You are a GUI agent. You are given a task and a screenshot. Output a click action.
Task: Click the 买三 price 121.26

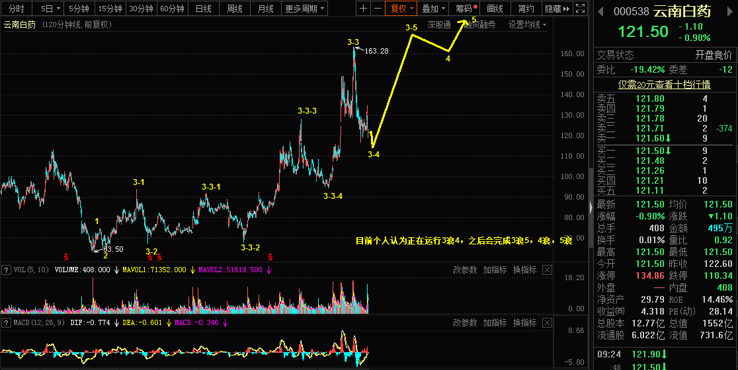pos(650,170)
